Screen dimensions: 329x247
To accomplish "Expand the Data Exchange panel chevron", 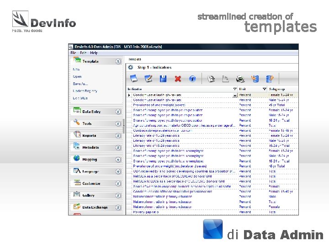I will pos(118,207).
